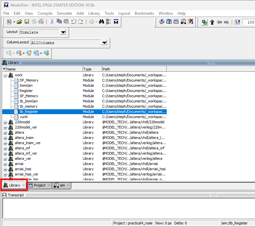This screenshot has width=255, height=227.
Task: Open the Tools menu
Action: pyautogui.click(x=109, y=13)
